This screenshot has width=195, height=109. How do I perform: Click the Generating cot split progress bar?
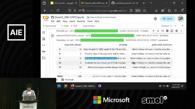[102, 40]
